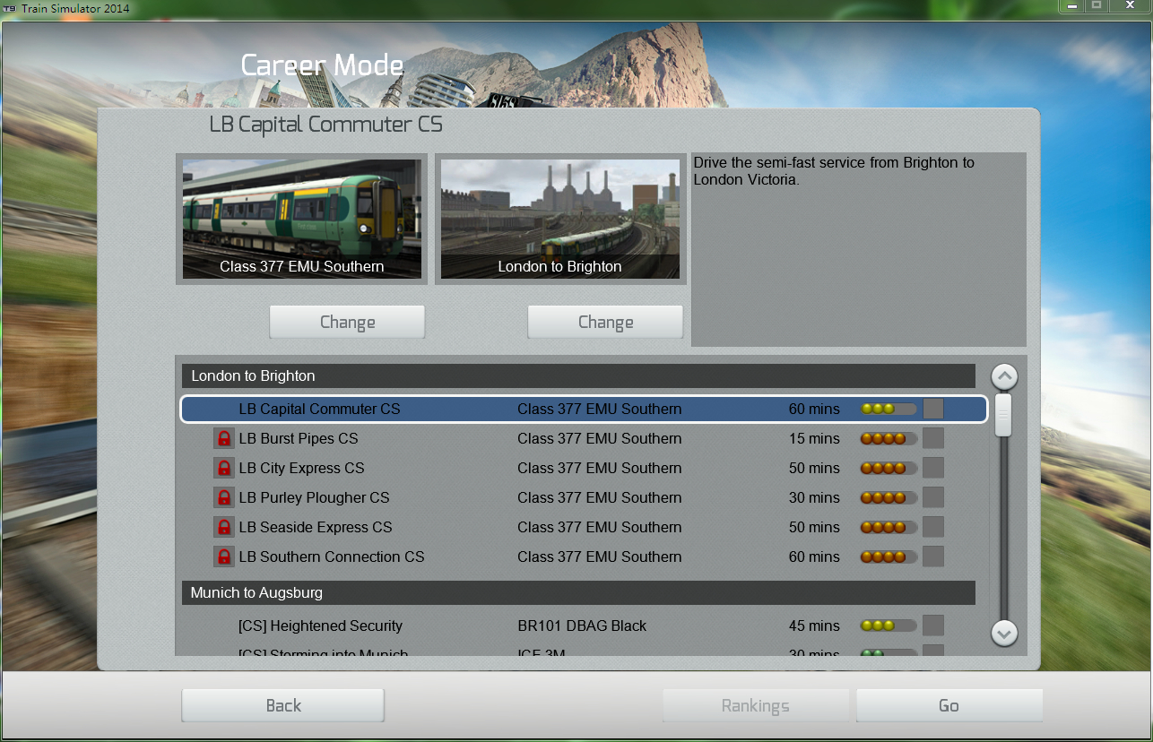Click the 15 mins duration of Burst Pipes

click(x=814, y=438)
